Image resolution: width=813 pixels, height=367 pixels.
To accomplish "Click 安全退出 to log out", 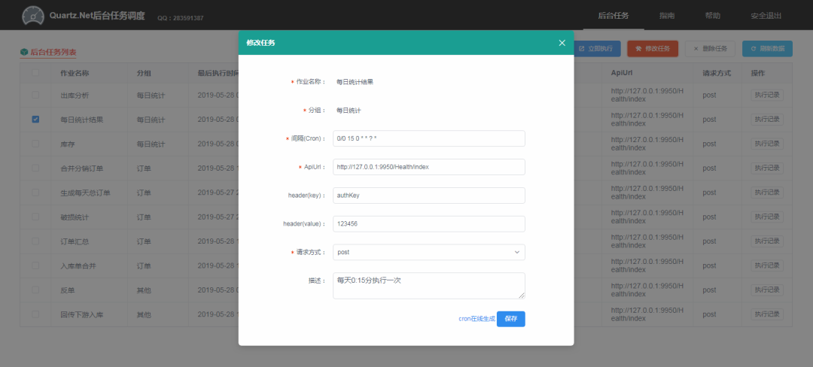I will [x=766, y=16].
